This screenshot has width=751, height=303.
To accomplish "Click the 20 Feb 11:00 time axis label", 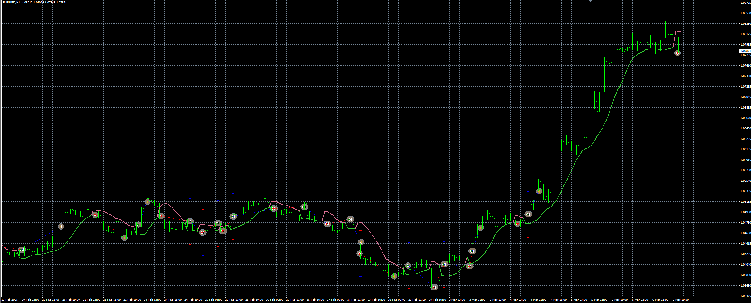I will [51, 300].
